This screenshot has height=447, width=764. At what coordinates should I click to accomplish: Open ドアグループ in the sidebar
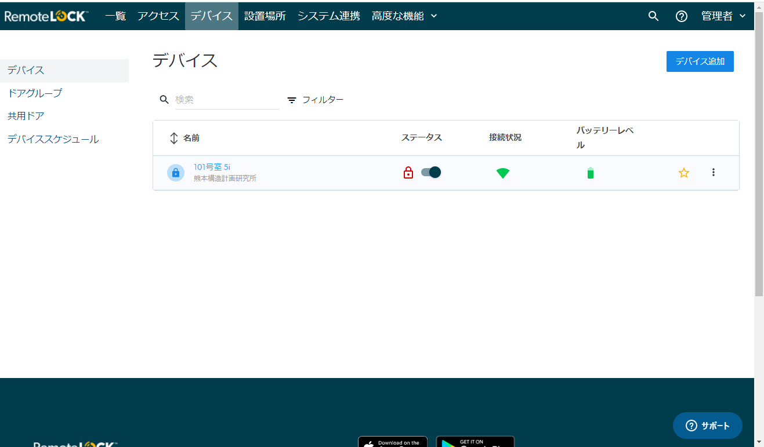click(35, 93)
